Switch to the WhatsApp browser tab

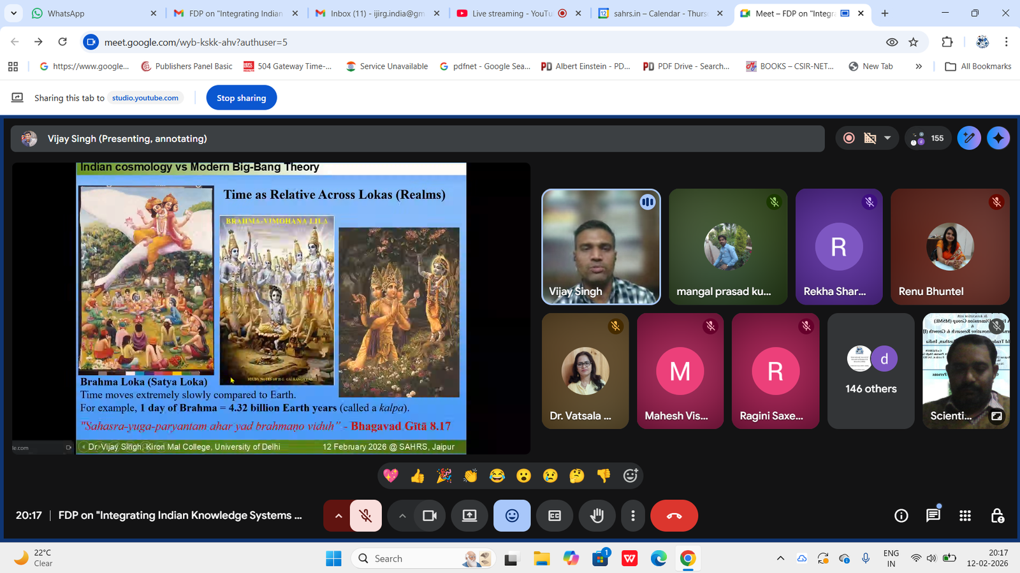pyautogui.click(x=89, y=13)
